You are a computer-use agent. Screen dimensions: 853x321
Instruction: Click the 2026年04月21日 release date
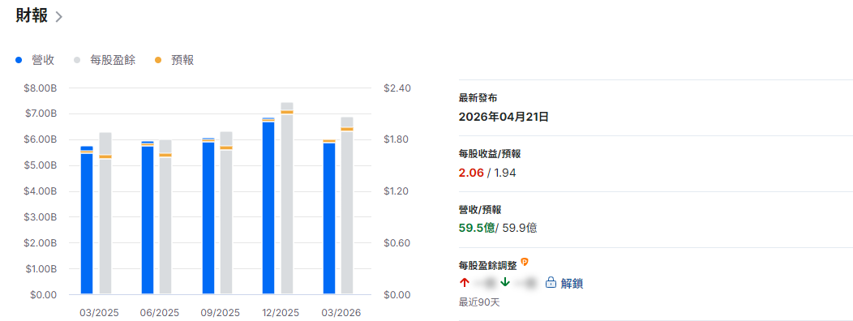[x=504, y=117]
